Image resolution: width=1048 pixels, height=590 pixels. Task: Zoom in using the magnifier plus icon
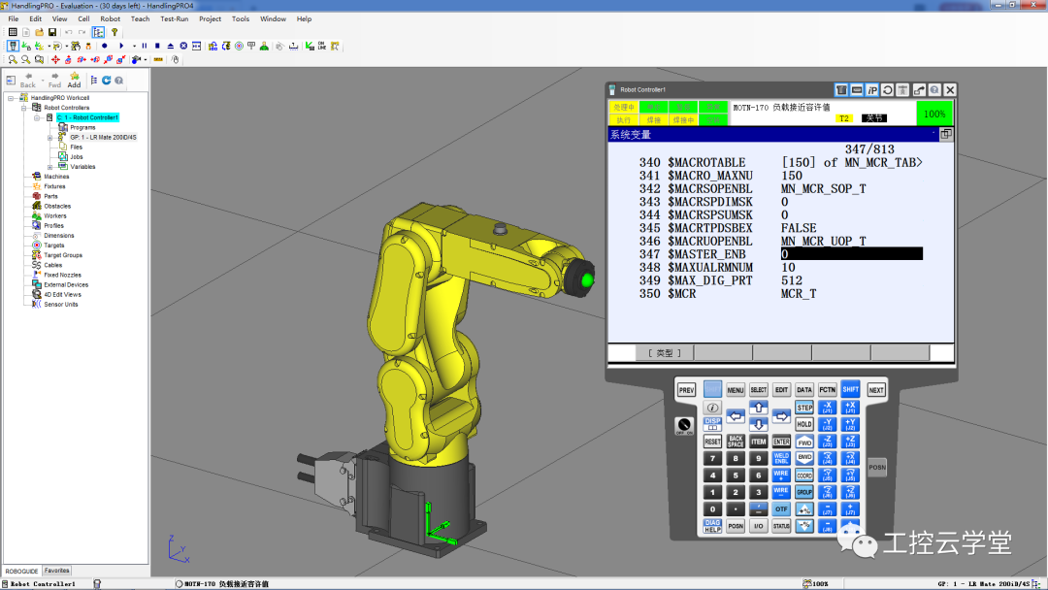[x=13, y=59]
